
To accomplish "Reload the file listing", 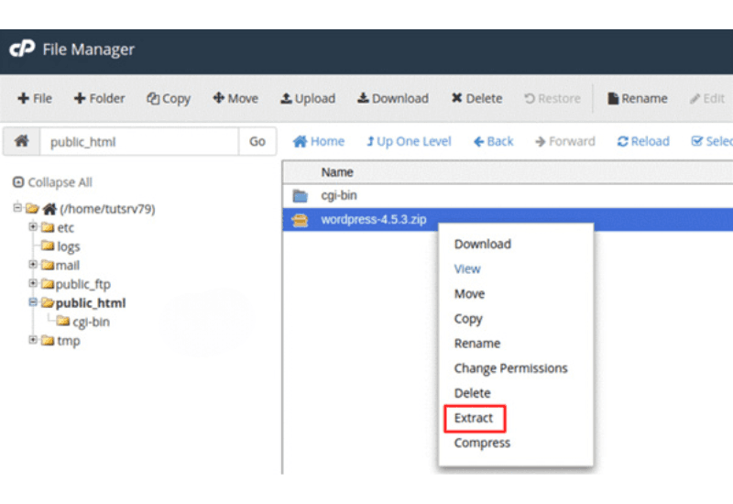I will click(x=643, y=142).
